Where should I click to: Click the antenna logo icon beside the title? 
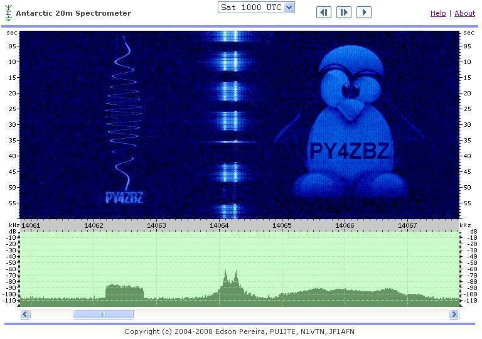9,13
